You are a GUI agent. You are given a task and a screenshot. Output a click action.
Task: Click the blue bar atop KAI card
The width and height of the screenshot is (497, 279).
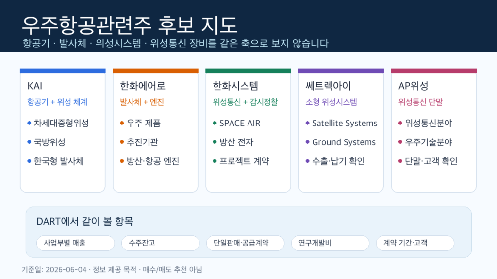[x=63, y=71]
